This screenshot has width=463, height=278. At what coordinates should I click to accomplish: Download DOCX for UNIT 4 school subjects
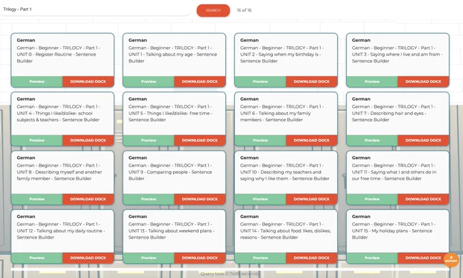[88, 140]
